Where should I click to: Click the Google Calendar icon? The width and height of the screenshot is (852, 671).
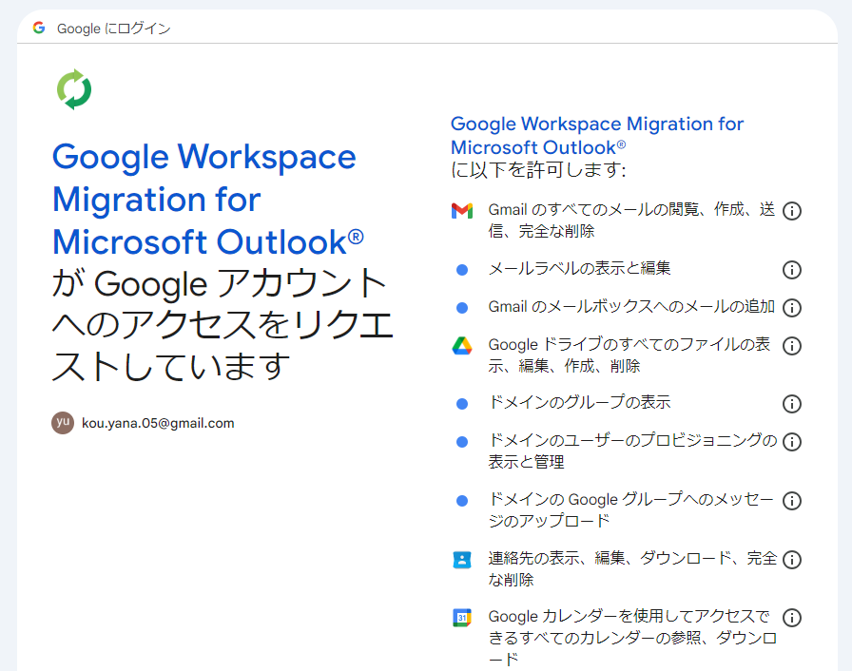[462, 617]
